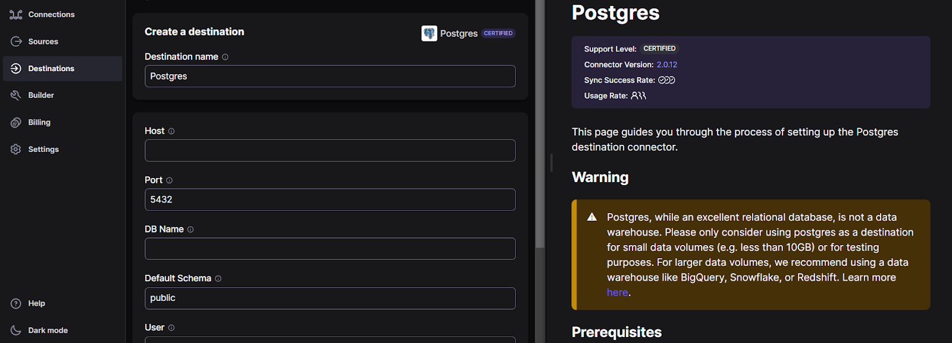The height and width of the screenshot is (343, 952).
Task: Open the Builder wrench icon
Action: 16,95
